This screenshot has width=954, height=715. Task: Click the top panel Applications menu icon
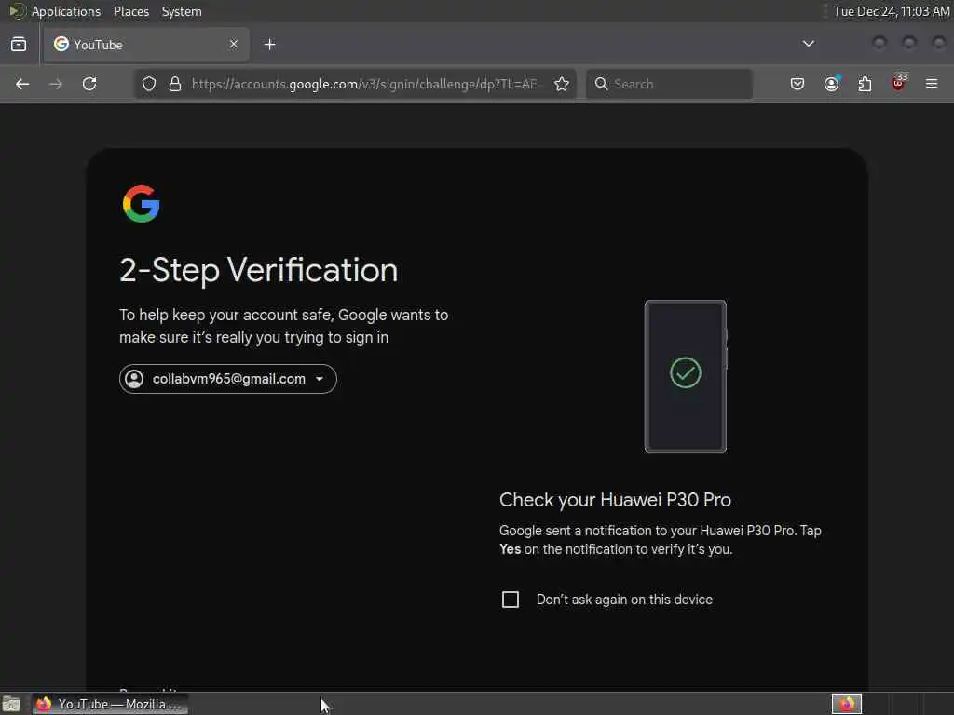click(x=17, y=11)
